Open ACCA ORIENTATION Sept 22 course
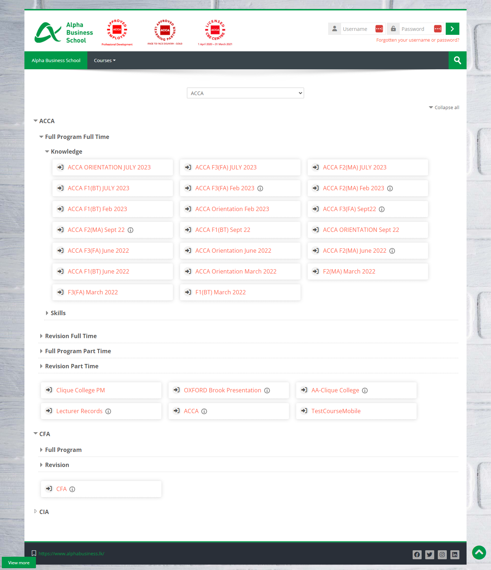491x570 pixels. 361,230
